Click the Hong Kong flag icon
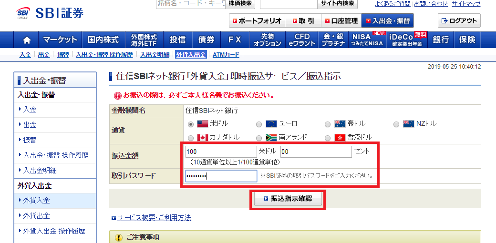Image resolution: width=496 pixels, height=243 pixels. point(340,138)
